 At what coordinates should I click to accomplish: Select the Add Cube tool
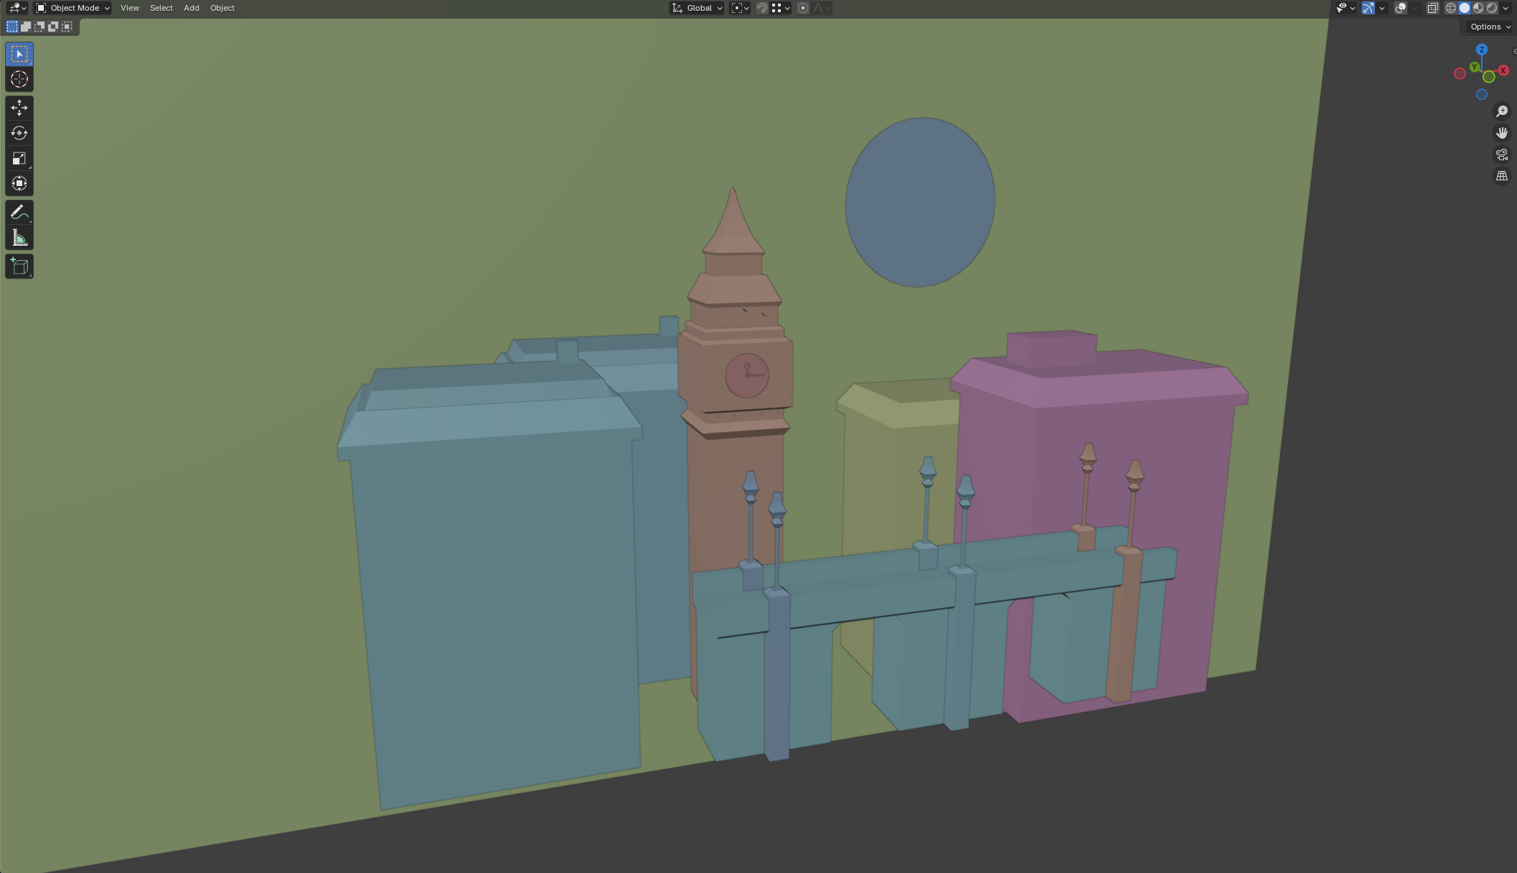(x=19, y=267)
